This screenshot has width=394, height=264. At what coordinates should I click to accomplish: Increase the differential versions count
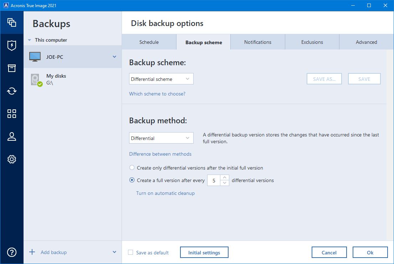click(x=225, y=177)
